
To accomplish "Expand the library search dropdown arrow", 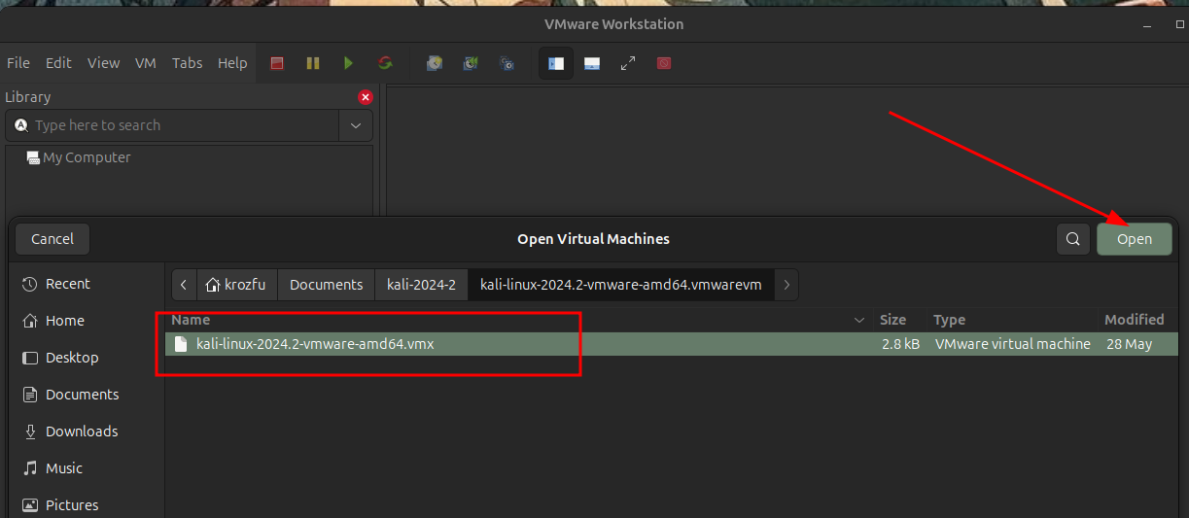I will (x=355, y=125).
